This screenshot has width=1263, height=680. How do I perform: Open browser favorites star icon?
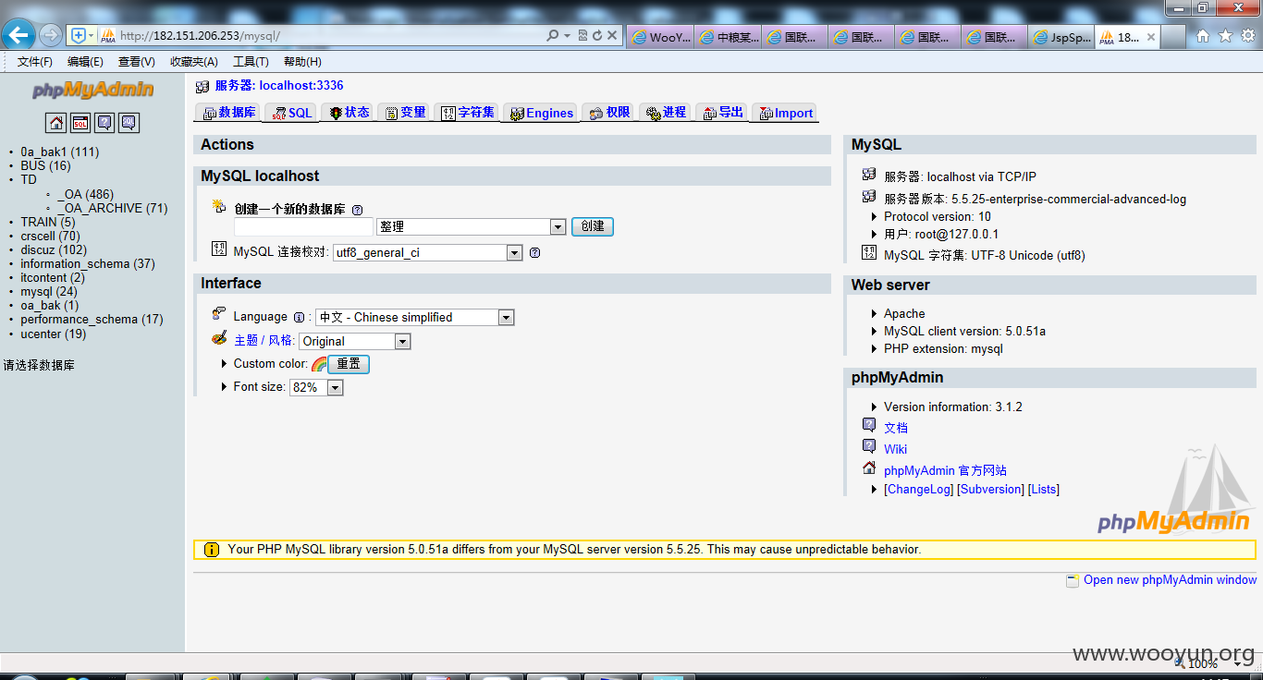[1225, 36]
